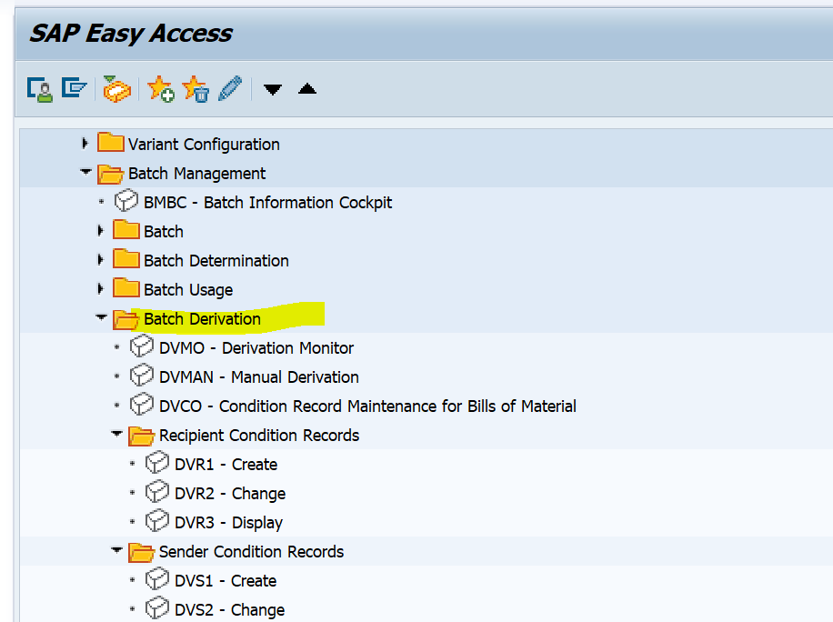833x622 pixels.
Task: Click the highlighted Batch Derivation label
Action: click(203, 319)
